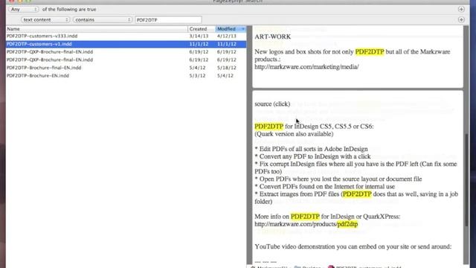Click the plus button beside 'of the following are true'

click(x=461, y=10)
